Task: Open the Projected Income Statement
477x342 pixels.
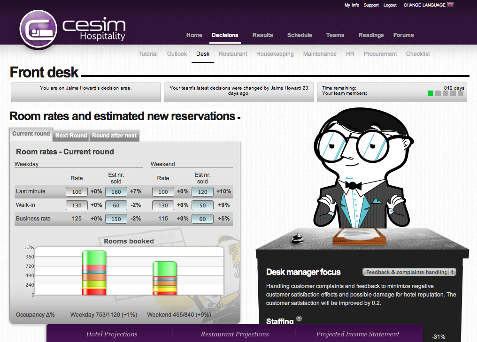Action: tap(357, 334)
